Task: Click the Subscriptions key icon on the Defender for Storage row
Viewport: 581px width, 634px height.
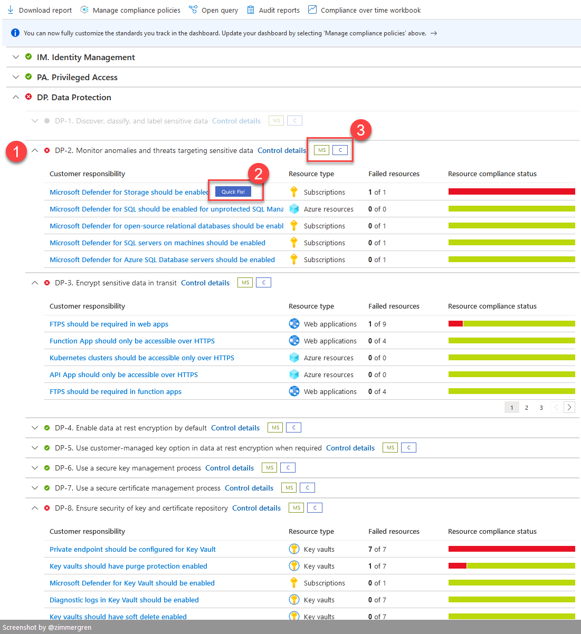Action: (x=293, y=191)
